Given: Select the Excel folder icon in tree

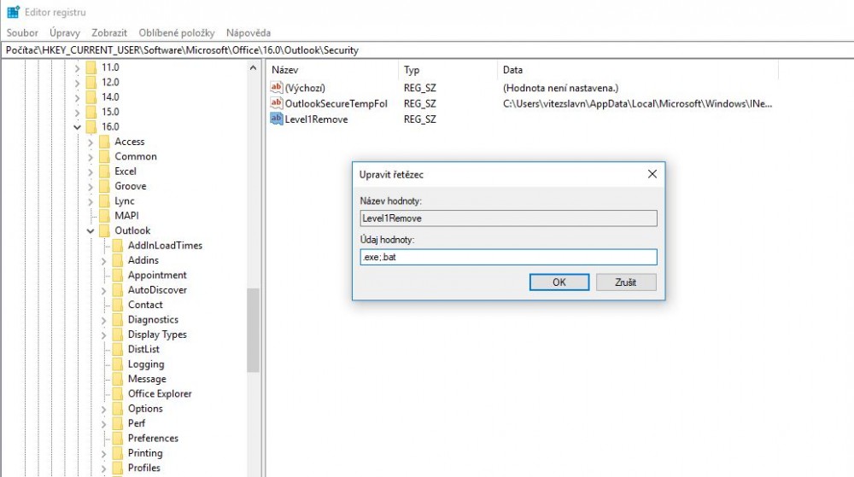Looking at the screenshot, I should 104,172.
